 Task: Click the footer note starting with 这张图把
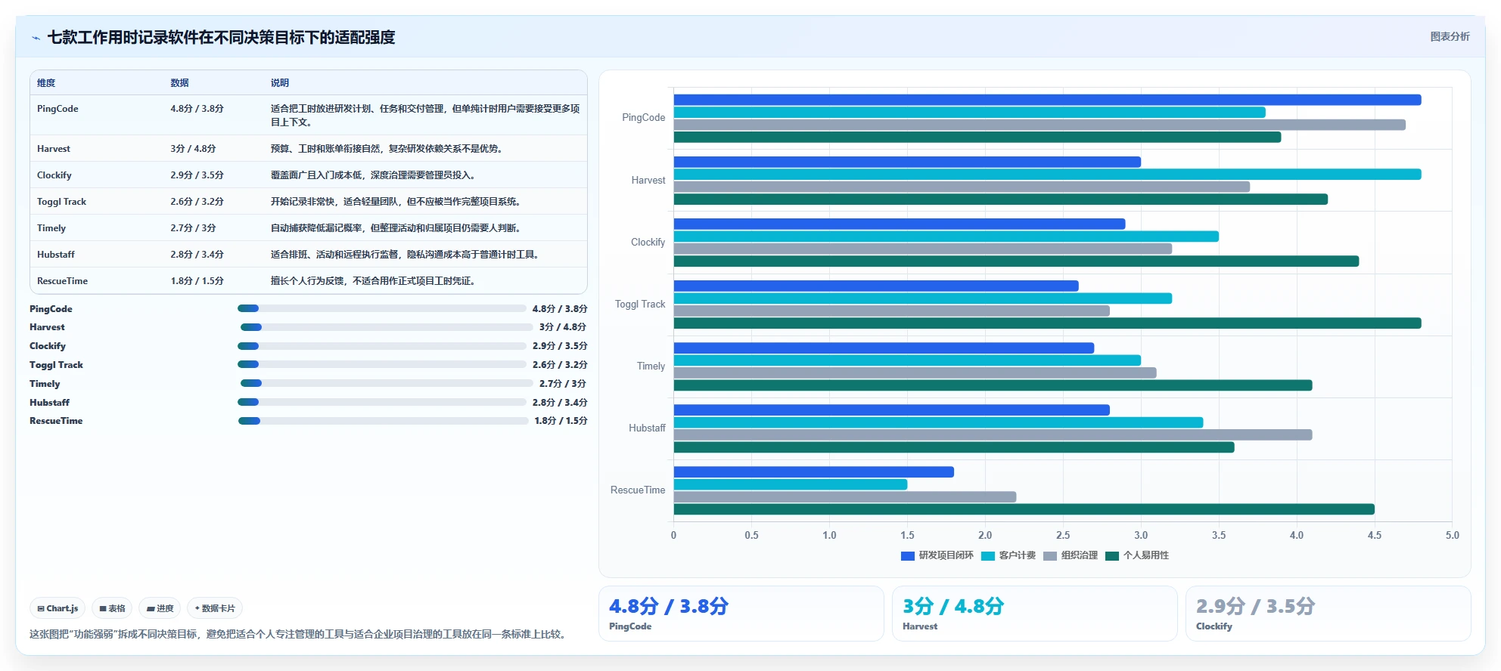pos(299,634)
